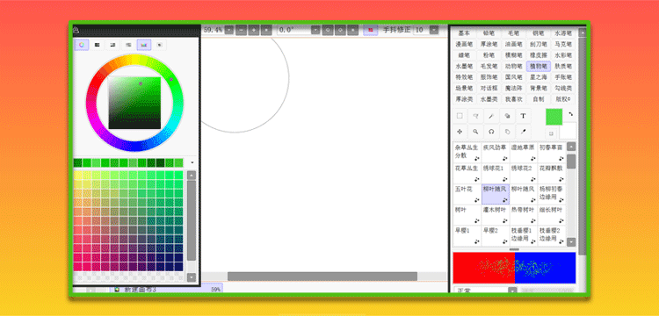Open the 星之海 brush category
Viewport: 659px width, 316px height.
pyautogui.click(x=539, y=77)
